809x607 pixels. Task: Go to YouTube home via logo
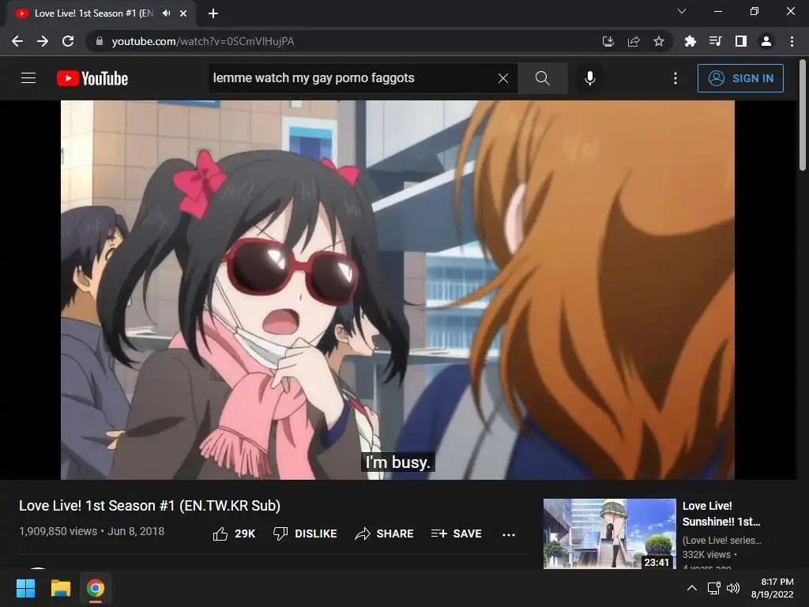92,78
